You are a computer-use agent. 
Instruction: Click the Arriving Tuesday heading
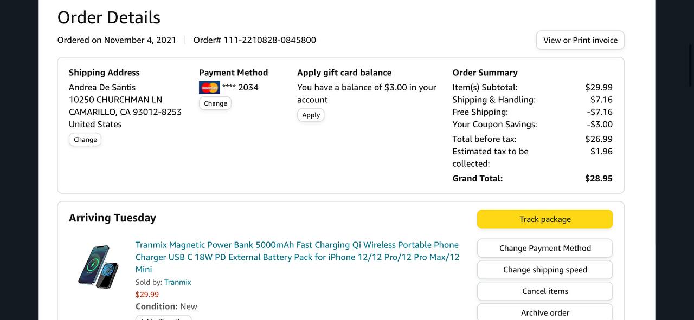coord(112,218)
